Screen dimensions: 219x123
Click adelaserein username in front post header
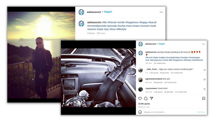pos(151,44)
